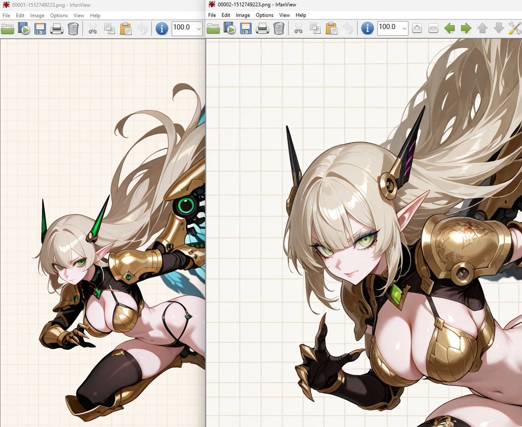This screenshot has height=427, width=522.
Task: Start slideshow icon in left window toolbar
Action: point(24,29)
